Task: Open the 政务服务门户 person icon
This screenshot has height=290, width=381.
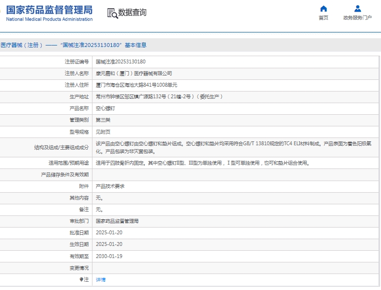Action: click(357, 9)
